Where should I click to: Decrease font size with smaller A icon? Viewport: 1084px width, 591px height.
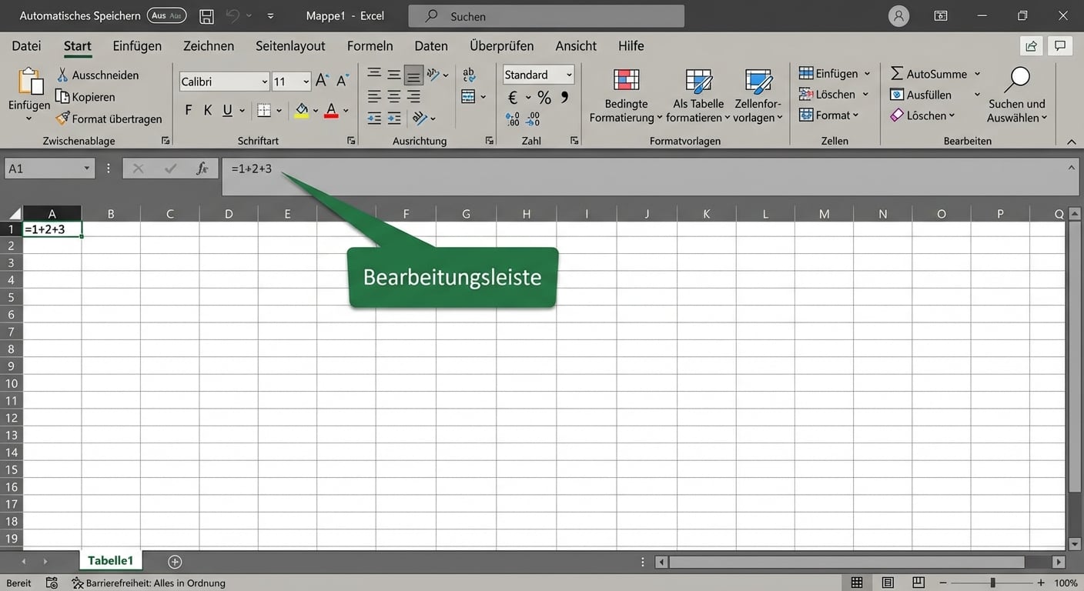pyautogui.click(x=343, y=81)
